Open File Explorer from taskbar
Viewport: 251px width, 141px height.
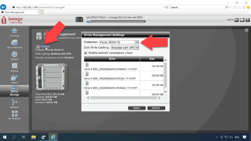(33, 137)
